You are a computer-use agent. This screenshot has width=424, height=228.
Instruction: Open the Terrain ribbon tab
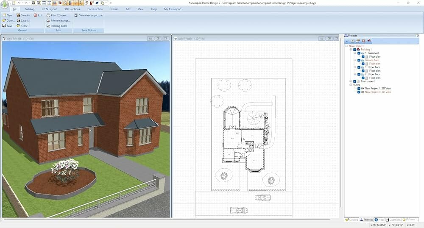click(114, 9)
